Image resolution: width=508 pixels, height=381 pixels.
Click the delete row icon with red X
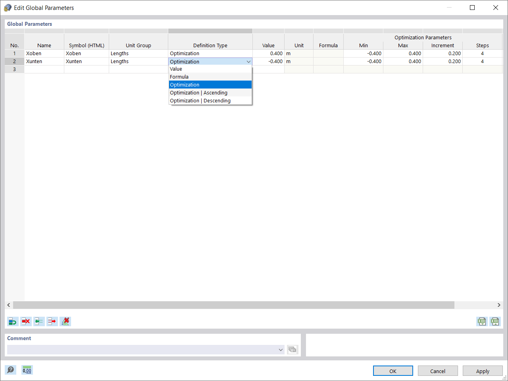click(x=26, y=321)
